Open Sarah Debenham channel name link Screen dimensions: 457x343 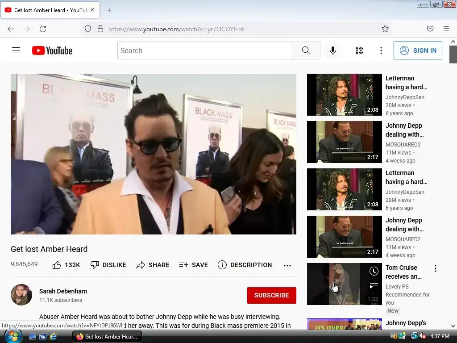[63, 291]
